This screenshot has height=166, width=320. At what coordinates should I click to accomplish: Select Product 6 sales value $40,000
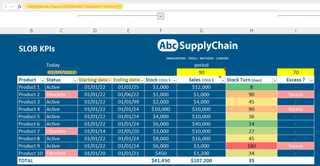click(x=201, y=124)
